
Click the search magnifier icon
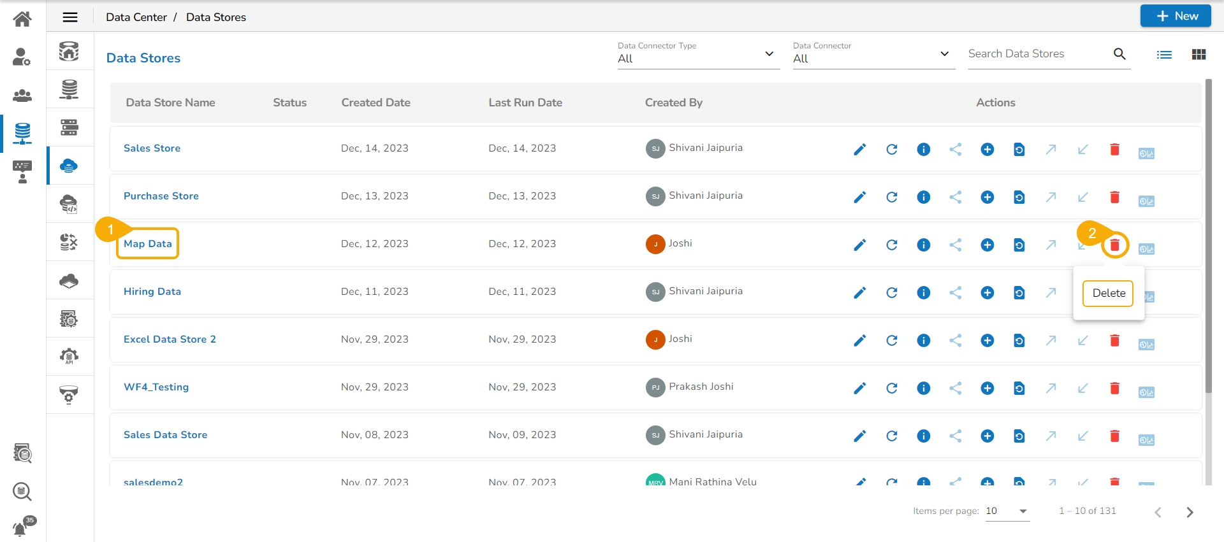click(1119, 54)
